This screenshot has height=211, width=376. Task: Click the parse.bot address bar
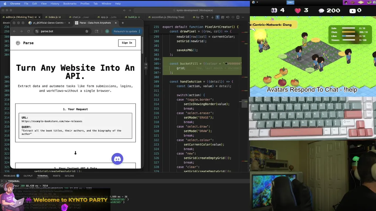click(x=63, y=31)
